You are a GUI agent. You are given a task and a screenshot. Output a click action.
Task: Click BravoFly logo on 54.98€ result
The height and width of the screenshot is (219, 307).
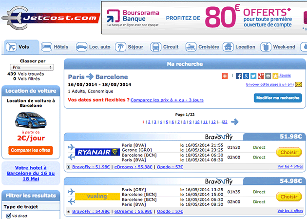(219, 181)
